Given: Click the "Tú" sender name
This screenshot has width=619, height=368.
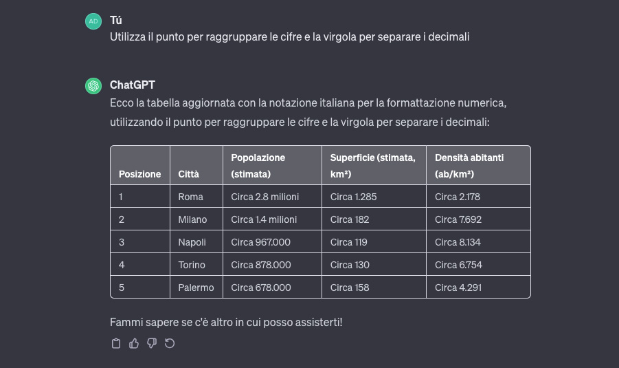Looking at the screenshot, I should [115, 20].
